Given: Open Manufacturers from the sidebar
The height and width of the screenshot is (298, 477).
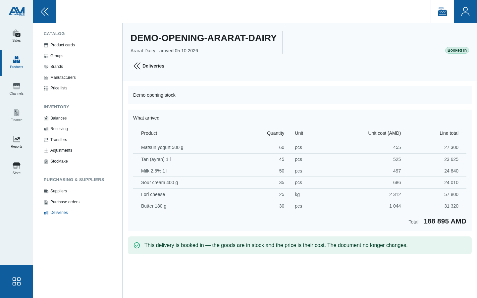Looking at the screenshot, I should click(x=63, y=77).
